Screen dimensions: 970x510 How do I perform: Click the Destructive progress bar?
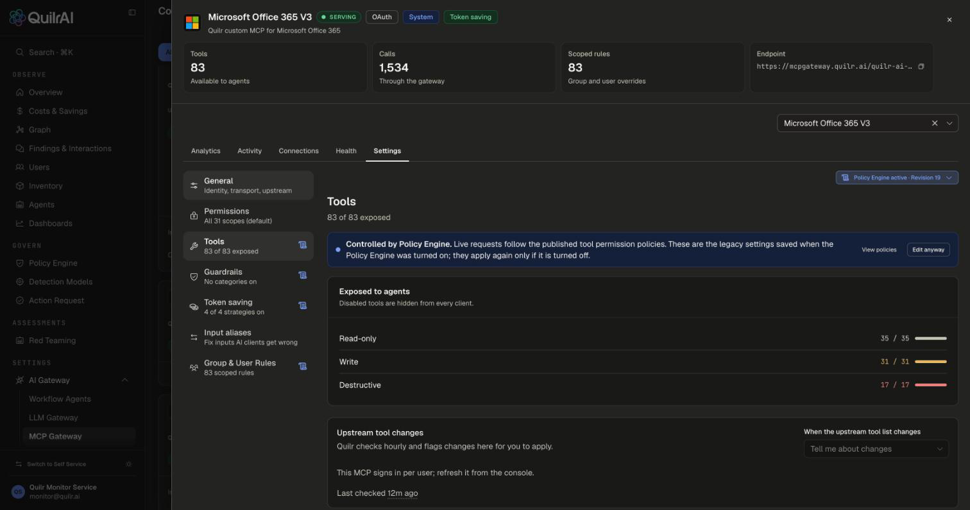(x=931, y=385)
